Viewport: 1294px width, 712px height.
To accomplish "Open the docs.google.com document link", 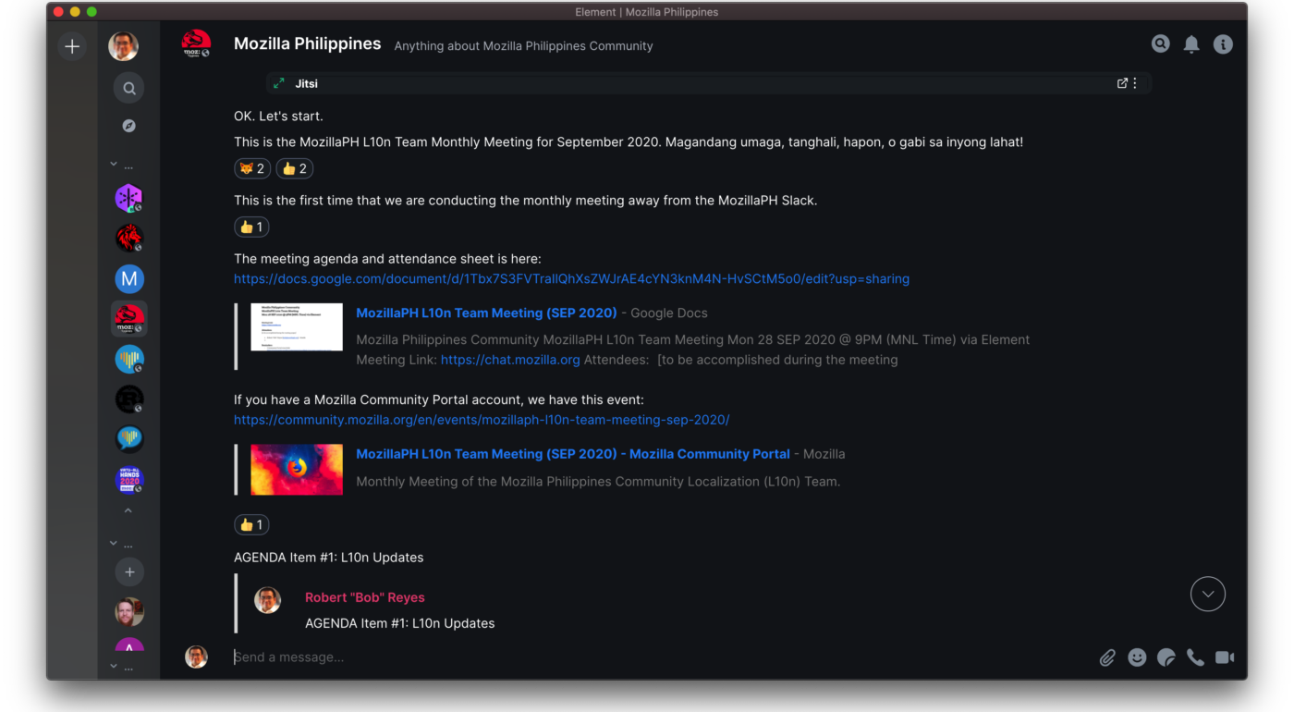I will (571, 278).
